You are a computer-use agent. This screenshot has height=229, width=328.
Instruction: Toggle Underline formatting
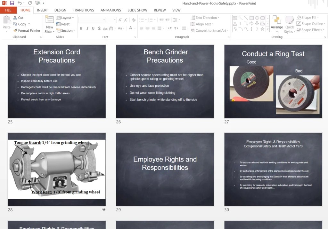[93, 28]
